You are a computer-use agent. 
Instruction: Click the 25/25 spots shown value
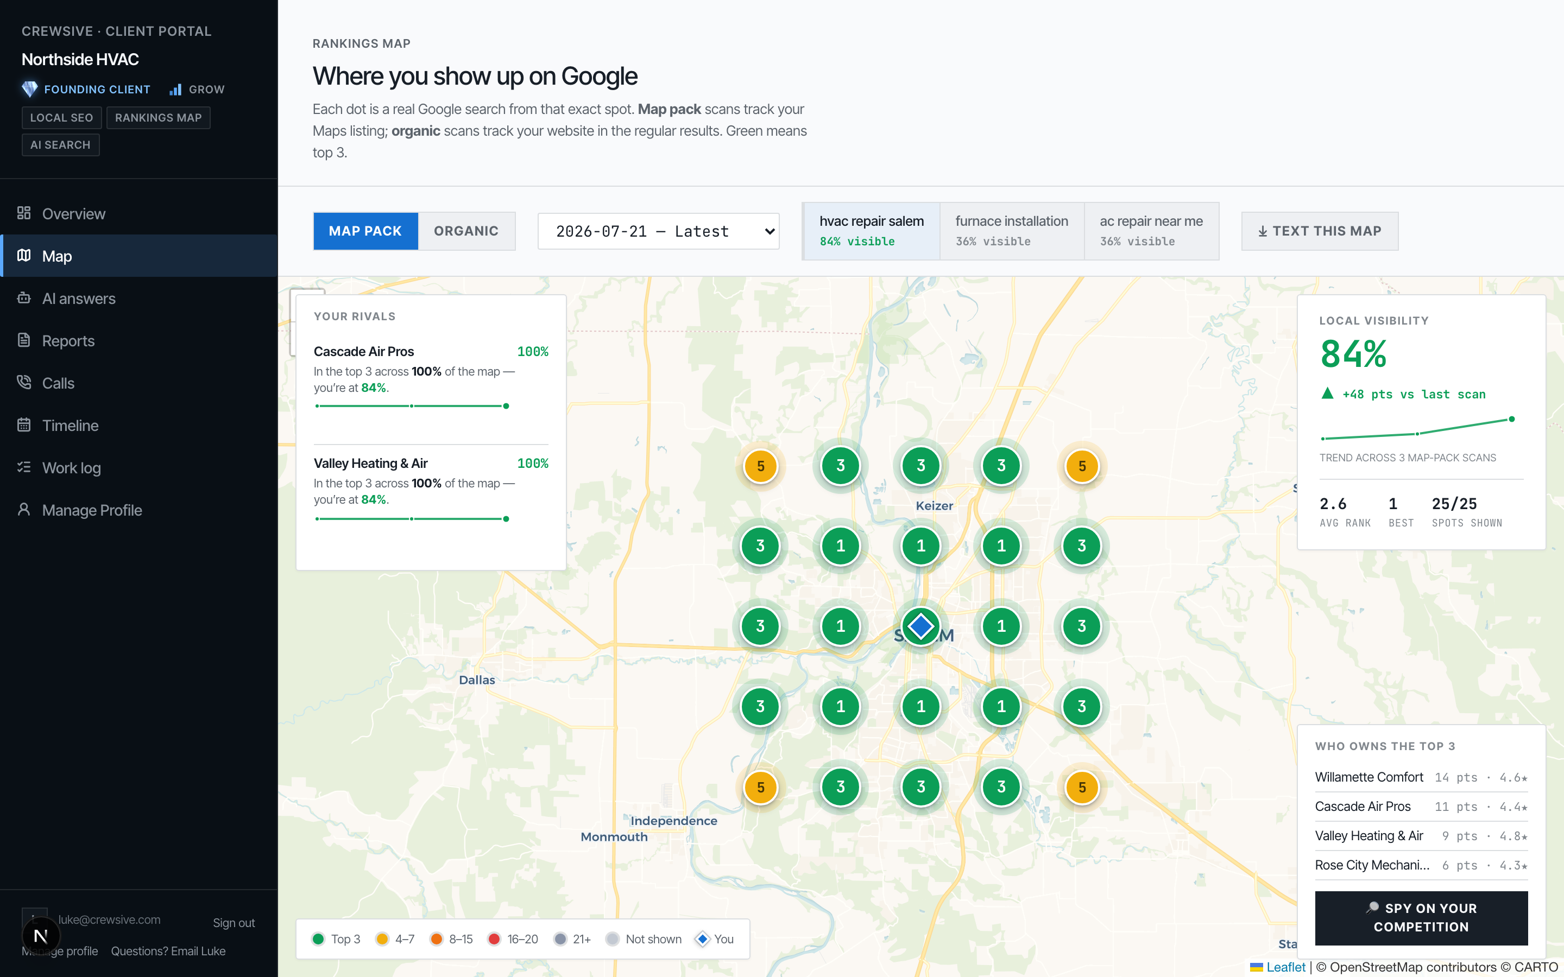1454,503
